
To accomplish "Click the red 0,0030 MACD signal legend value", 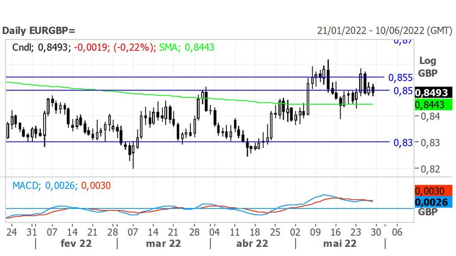I will pyautogui.click(x=96, y=186).
